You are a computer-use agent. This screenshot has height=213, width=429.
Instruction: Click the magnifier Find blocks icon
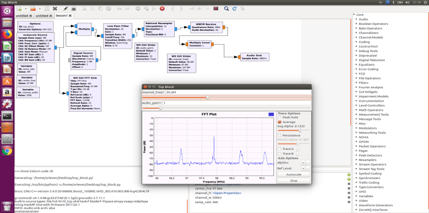click(x=227, y=8)
